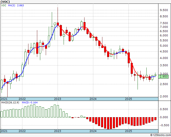The width and height of the screenshot is (171, 137).
Task: Select 2025 on the MACD panel time axis
Action: pyautogui.click(x=129, y=131)
